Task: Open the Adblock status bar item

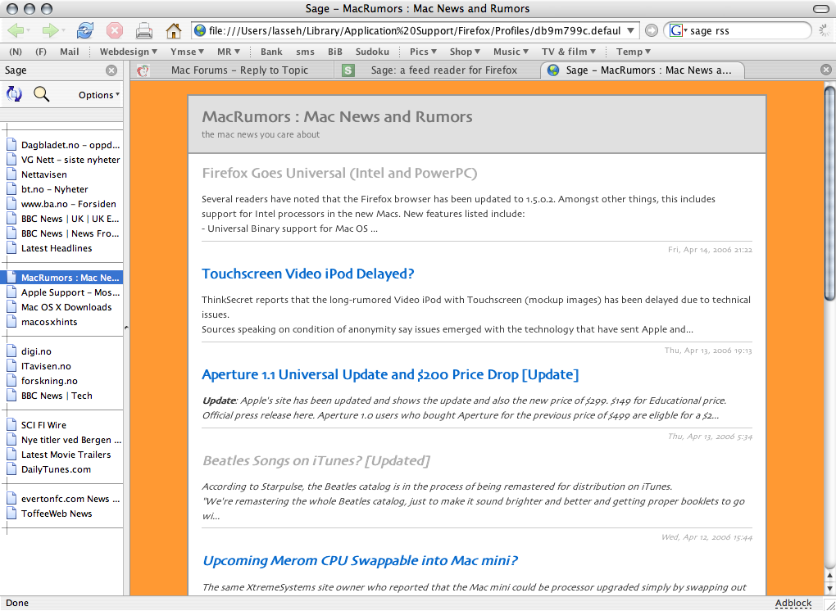Action: coord(793,603)
